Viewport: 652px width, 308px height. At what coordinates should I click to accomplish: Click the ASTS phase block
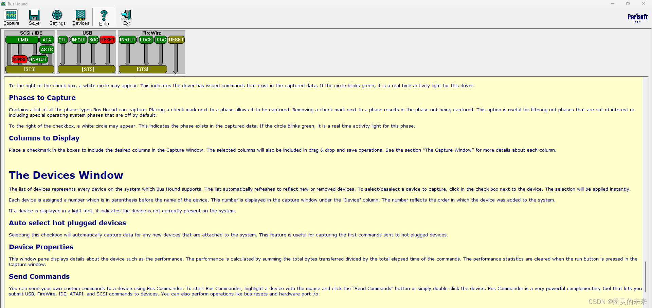(47, 50)
